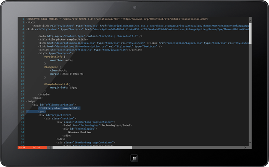Click the horizontal scrollbar left arrow
The width and height of the screenshot is (269, 167).
point(50,147)
